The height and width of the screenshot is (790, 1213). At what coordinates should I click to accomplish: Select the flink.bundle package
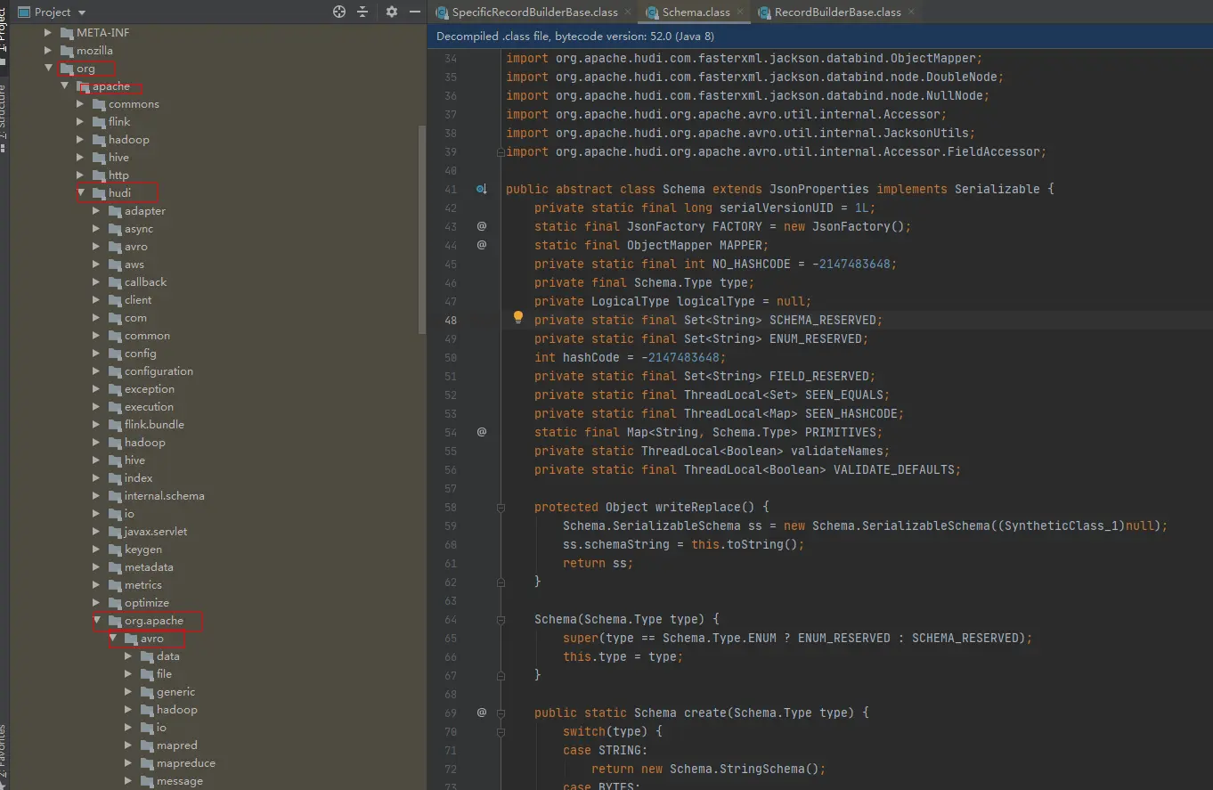(x=154, y=425)
